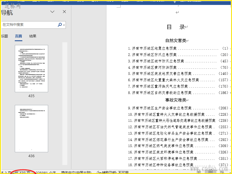Select page thumbnail 436
The image size is (232, 174).
31,128
